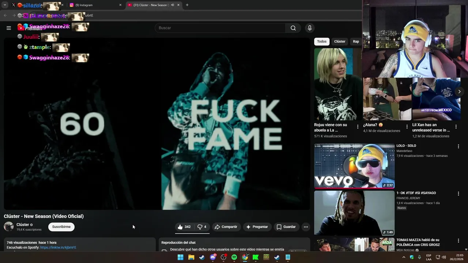Open options menu for the "¿Alana?" short

(407, 127)
